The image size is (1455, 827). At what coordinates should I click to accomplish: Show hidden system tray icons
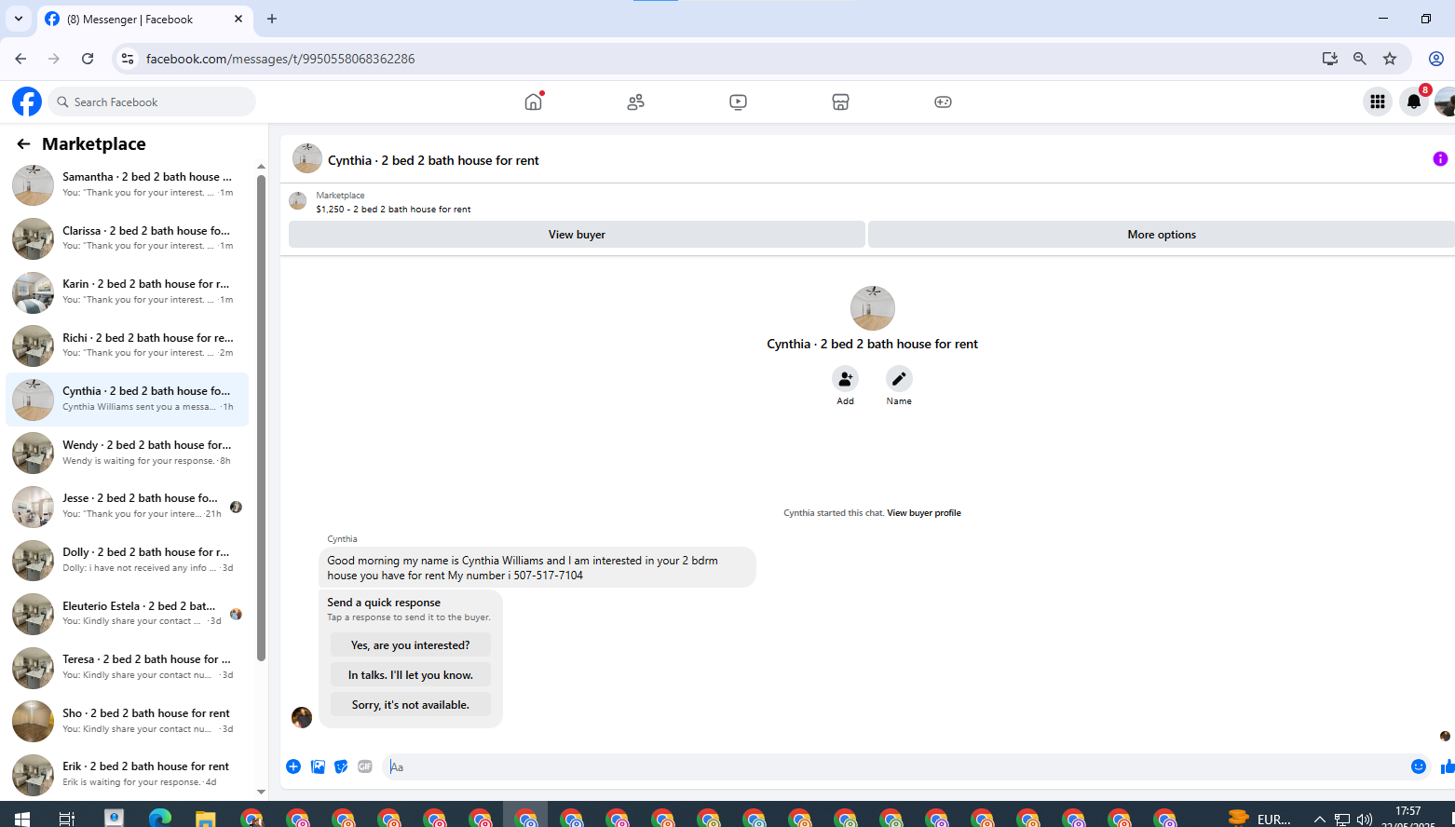click(x=1319, y=820)
